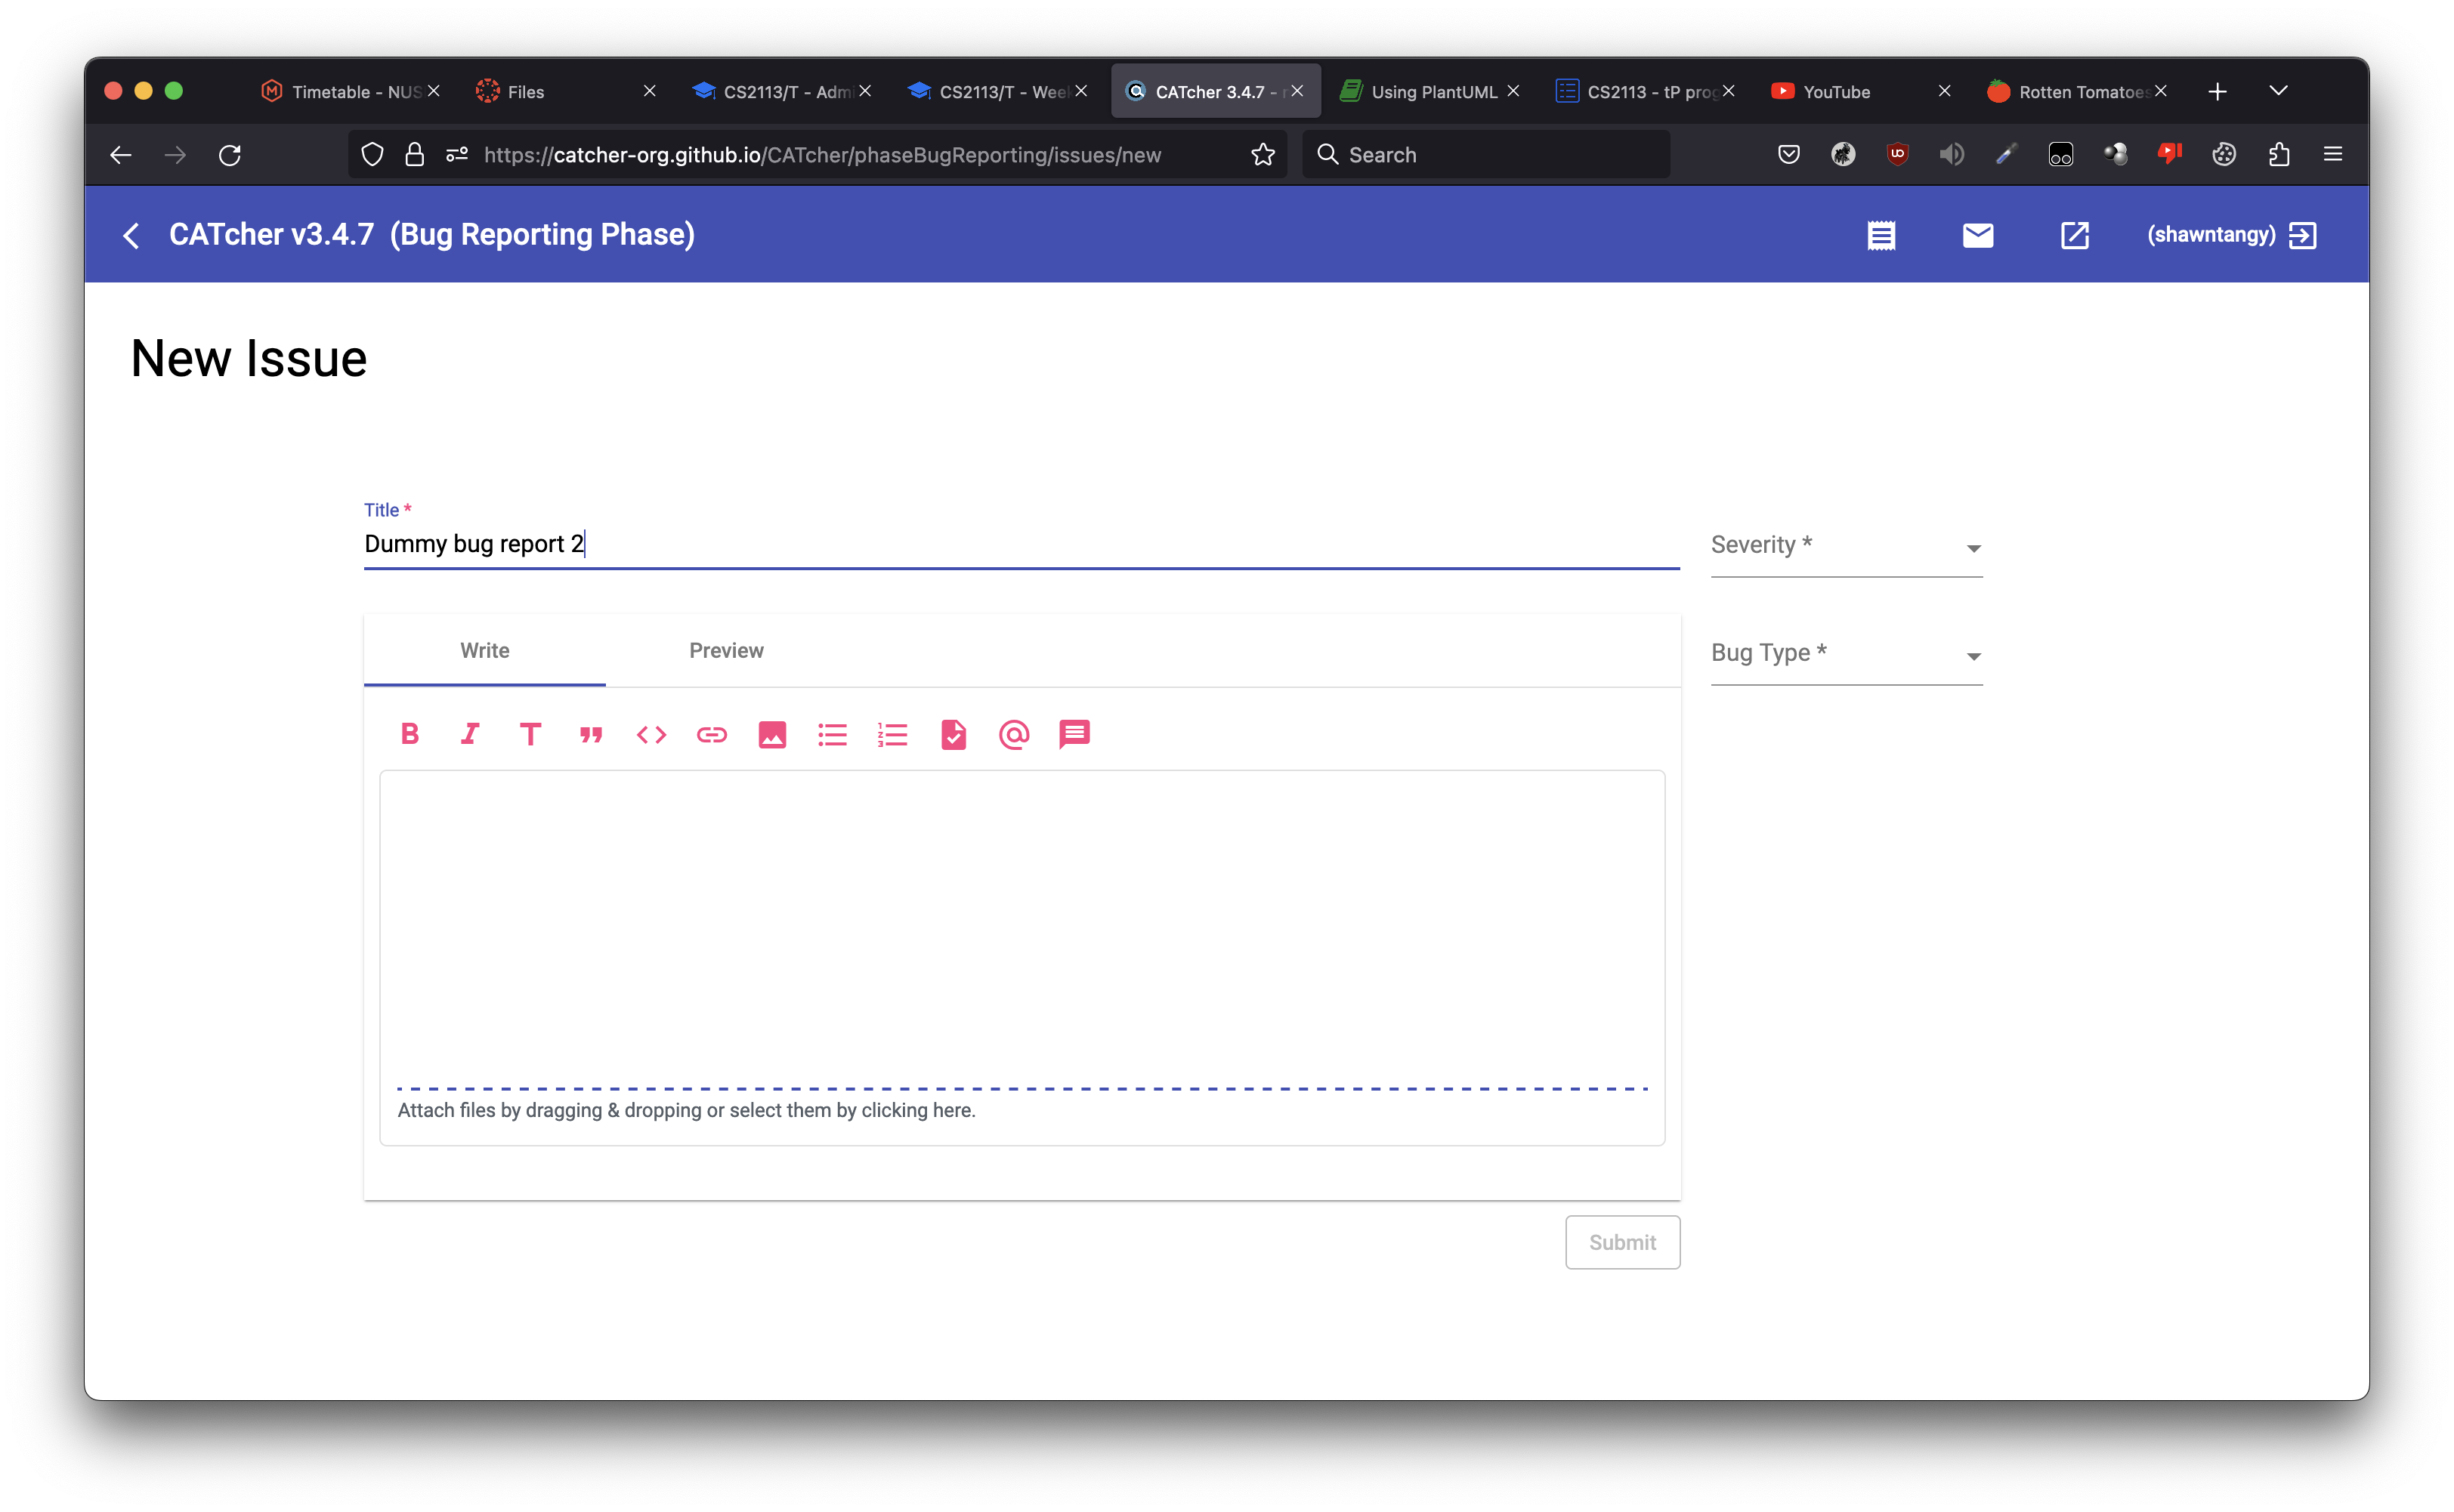Insert a blockquote using the quote icon
Image resolution: width=2454 pixels, height=1512 pixels.
point(592,735)
